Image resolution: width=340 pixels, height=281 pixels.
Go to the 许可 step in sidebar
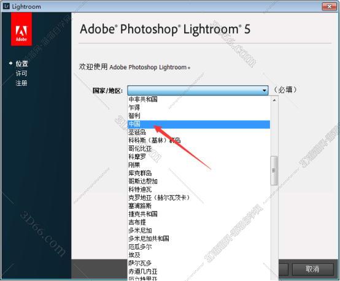pos(21,73)
